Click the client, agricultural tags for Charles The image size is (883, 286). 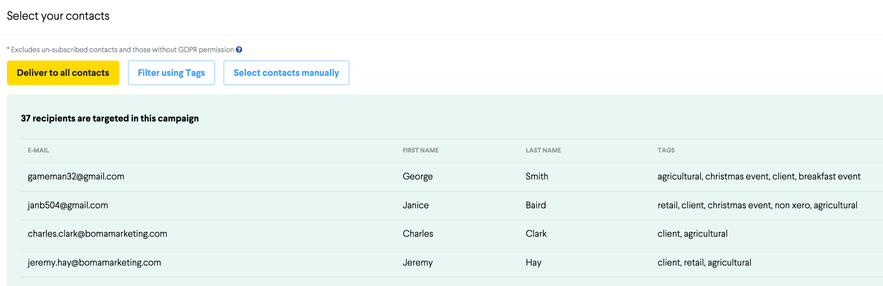(692, 234)
